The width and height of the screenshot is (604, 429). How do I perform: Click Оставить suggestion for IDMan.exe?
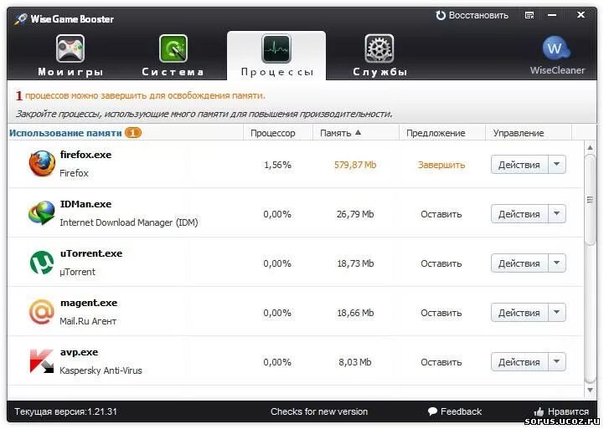441,214
